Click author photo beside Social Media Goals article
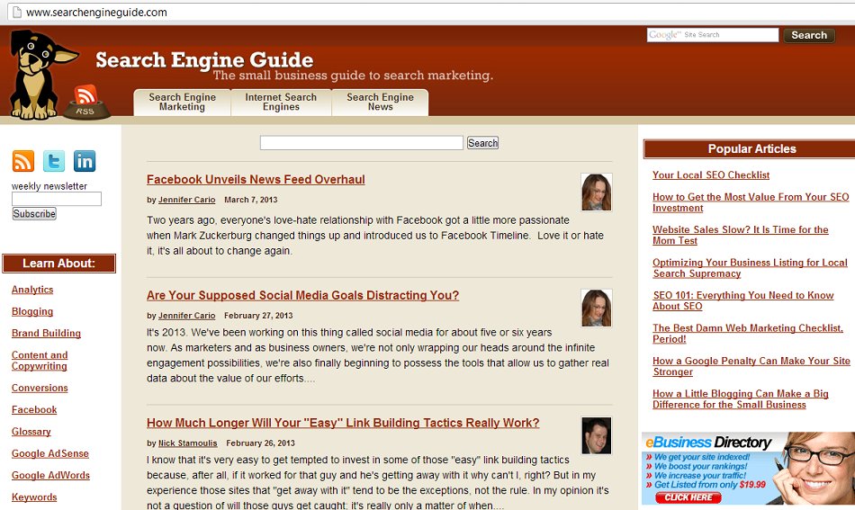 pyautogui.click(x=597, y=309)
